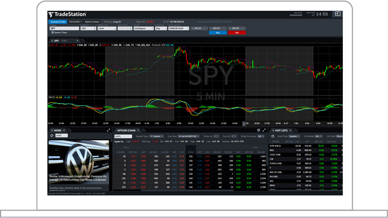The height and width of the screenshot is (218, 388).
Task: Open the layout switcher icon beside the clock
Action: click(337, 14)
